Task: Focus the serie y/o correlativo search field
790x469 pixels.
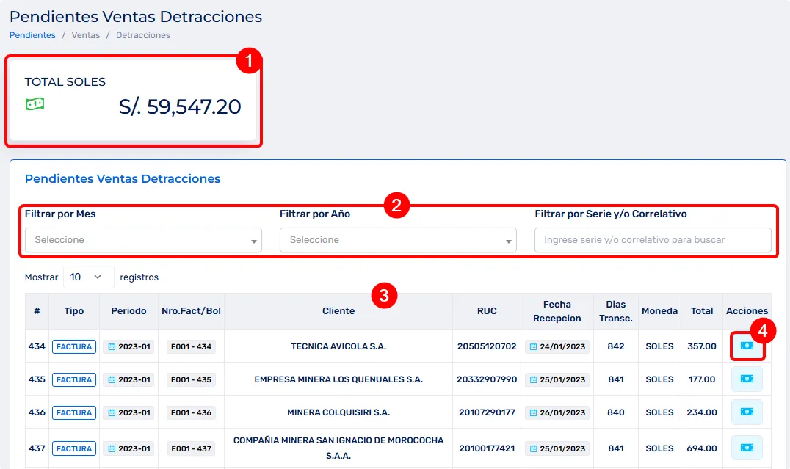Action: point(652,240)
